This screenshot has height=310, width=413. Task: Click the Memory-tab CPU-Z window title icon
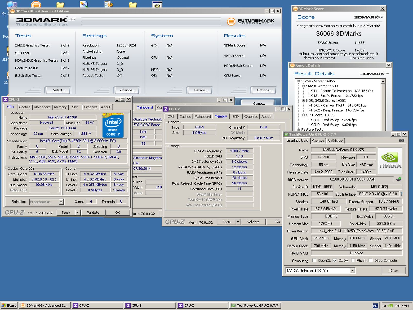[166, 109]
